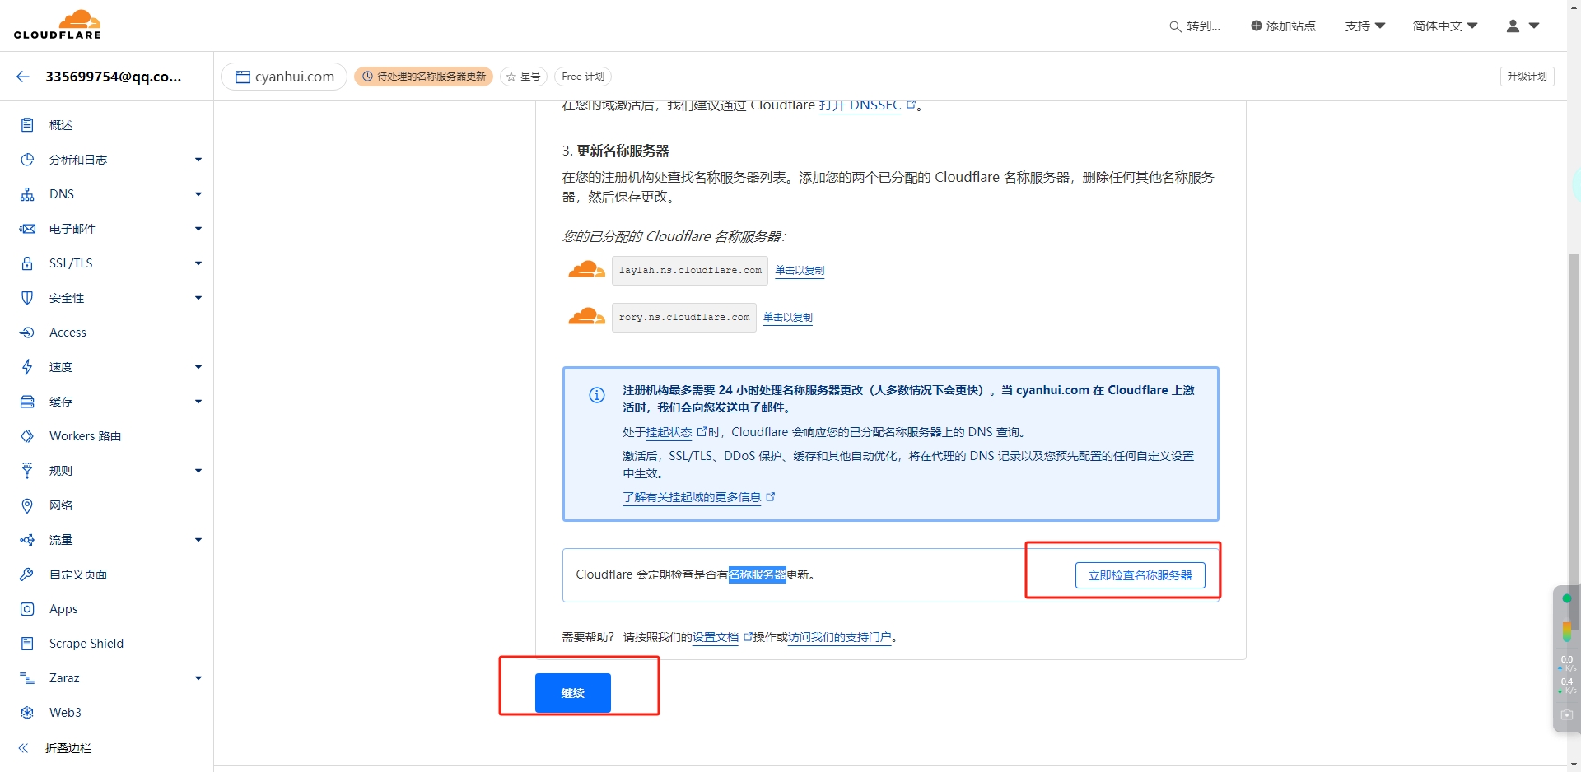Viewport: 1581px width, 772px height.
Task: Click 添加站点 in the top bar
Action: tap(1283, 26)
